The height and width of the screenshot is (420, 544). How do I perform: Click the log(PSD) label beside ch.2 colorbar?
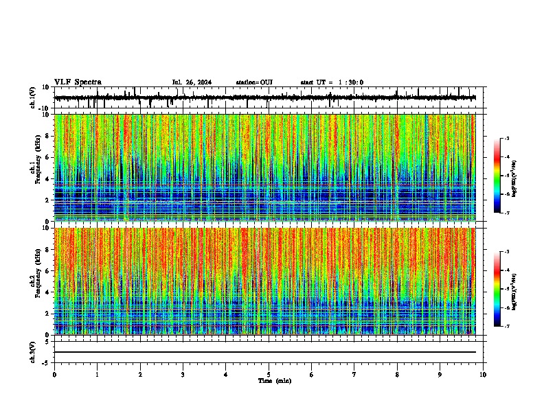tap(514, 292)
